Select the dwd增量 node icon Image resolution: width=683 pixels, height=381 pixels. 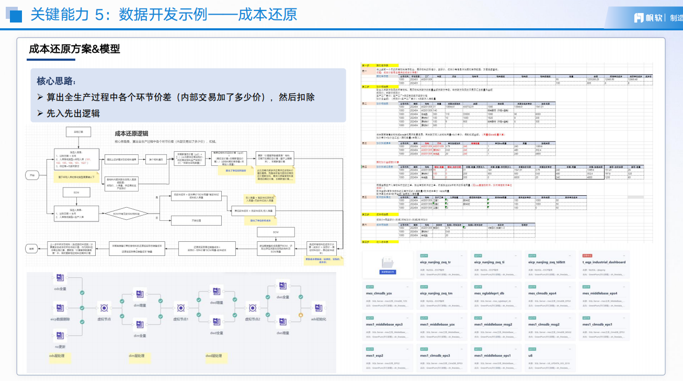pos(217,292)
